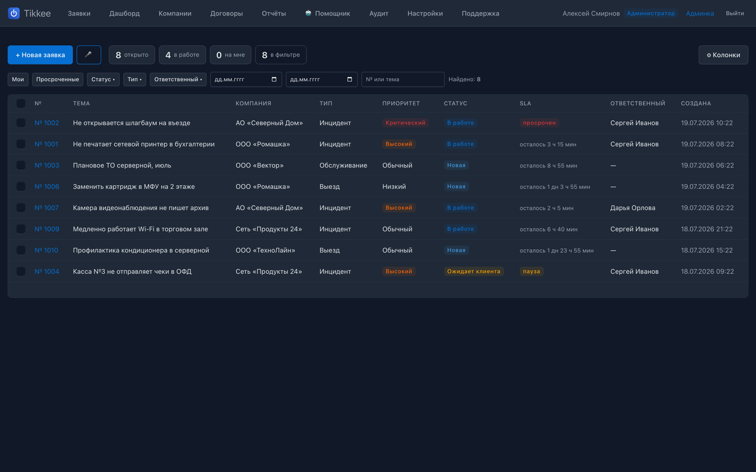This screenshot has width=756, height=472.
Task: Open ticket link № 1006
Action: [x=47, y=186]
